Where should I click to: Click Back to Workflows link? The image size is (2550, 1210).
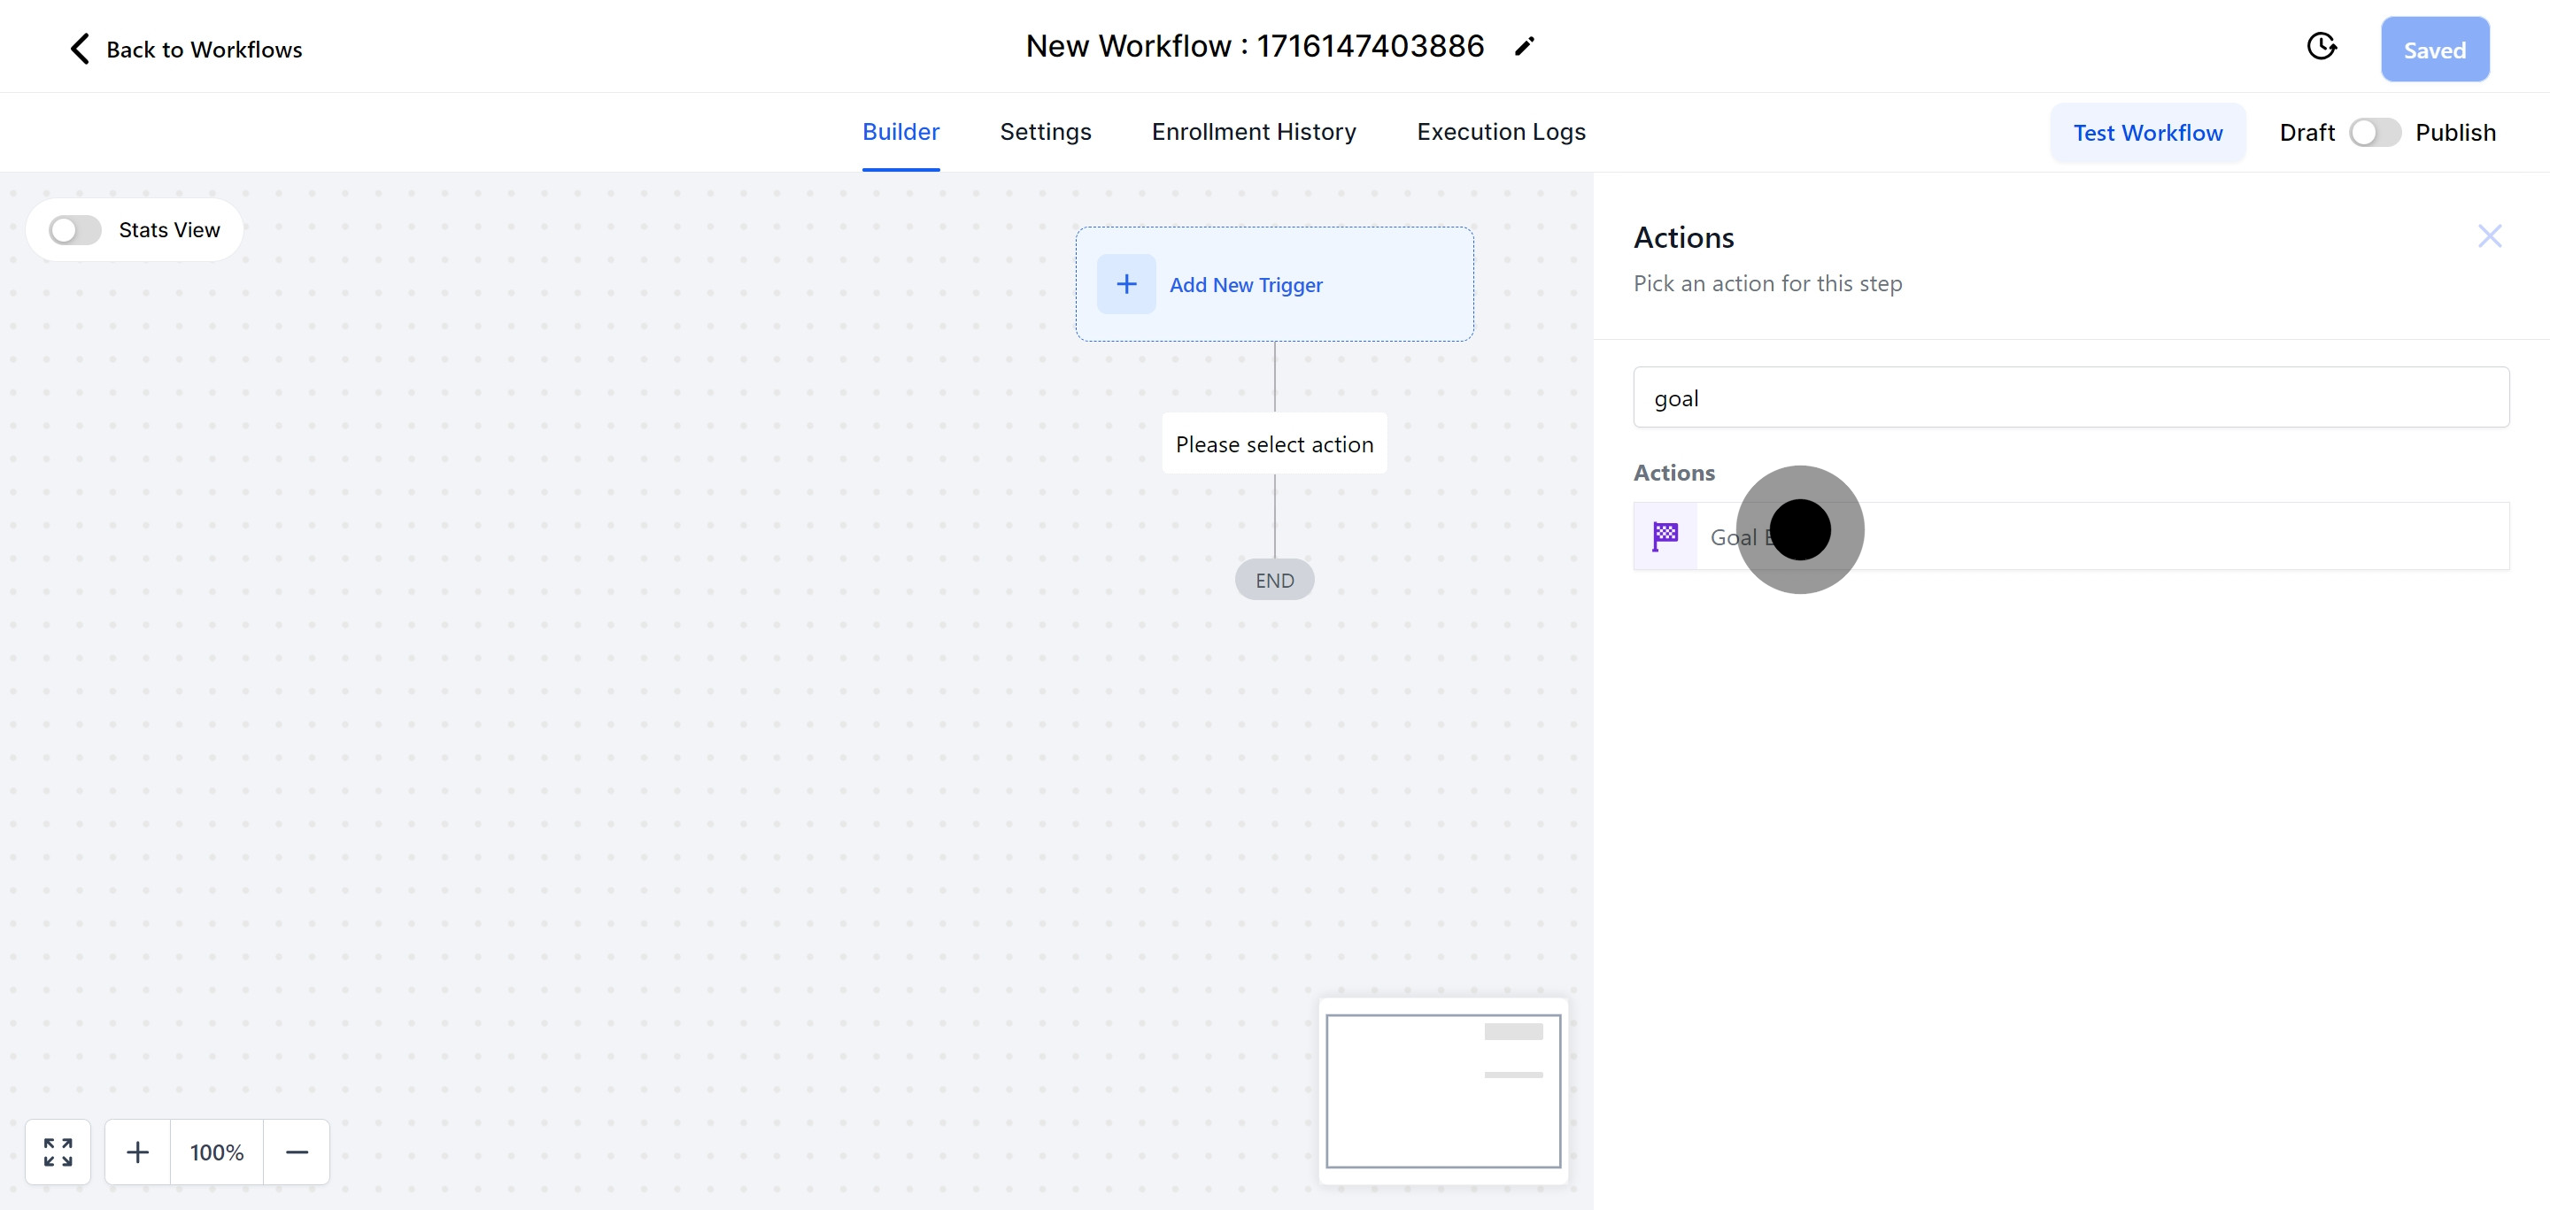click(204, 50)
